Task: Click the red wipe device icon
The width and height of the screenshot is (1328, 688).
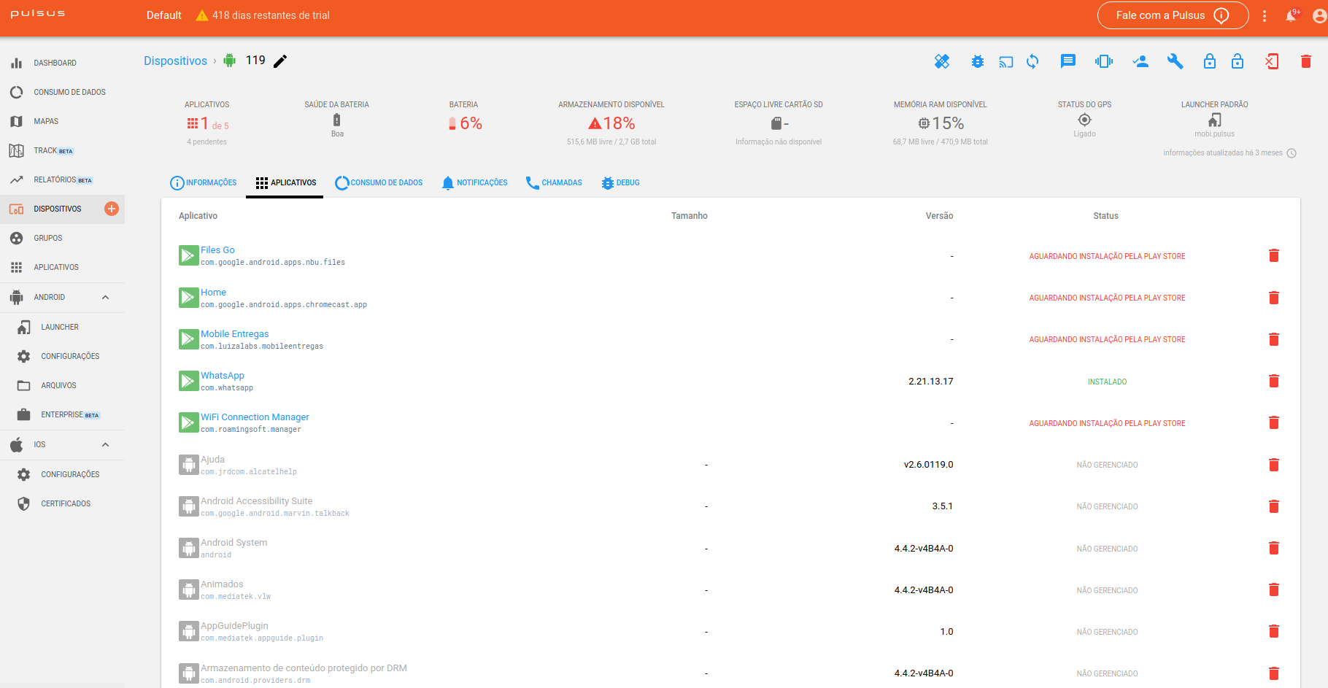Action: tap(1271, 61)
